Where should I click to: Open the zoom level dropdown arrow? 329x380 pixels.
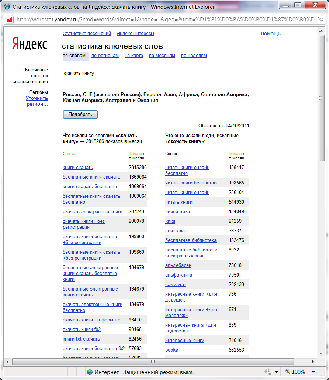[x=314, y=372]
